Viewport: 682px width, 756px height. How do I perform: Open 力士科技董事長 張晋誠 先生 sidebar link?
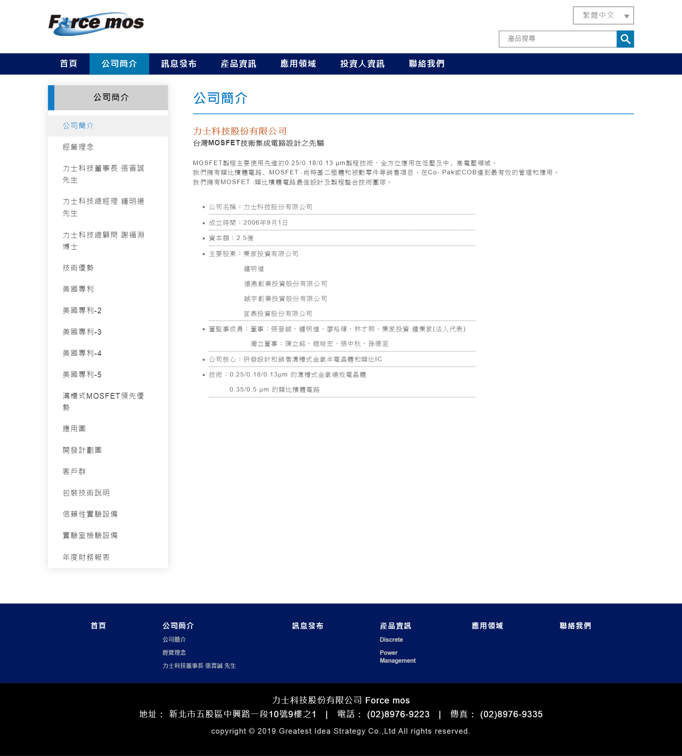[108, 174]
